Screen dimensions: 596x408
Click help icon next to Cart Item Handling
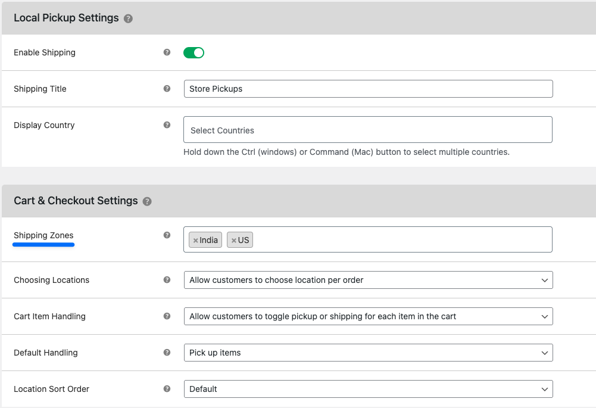[167, 316]
